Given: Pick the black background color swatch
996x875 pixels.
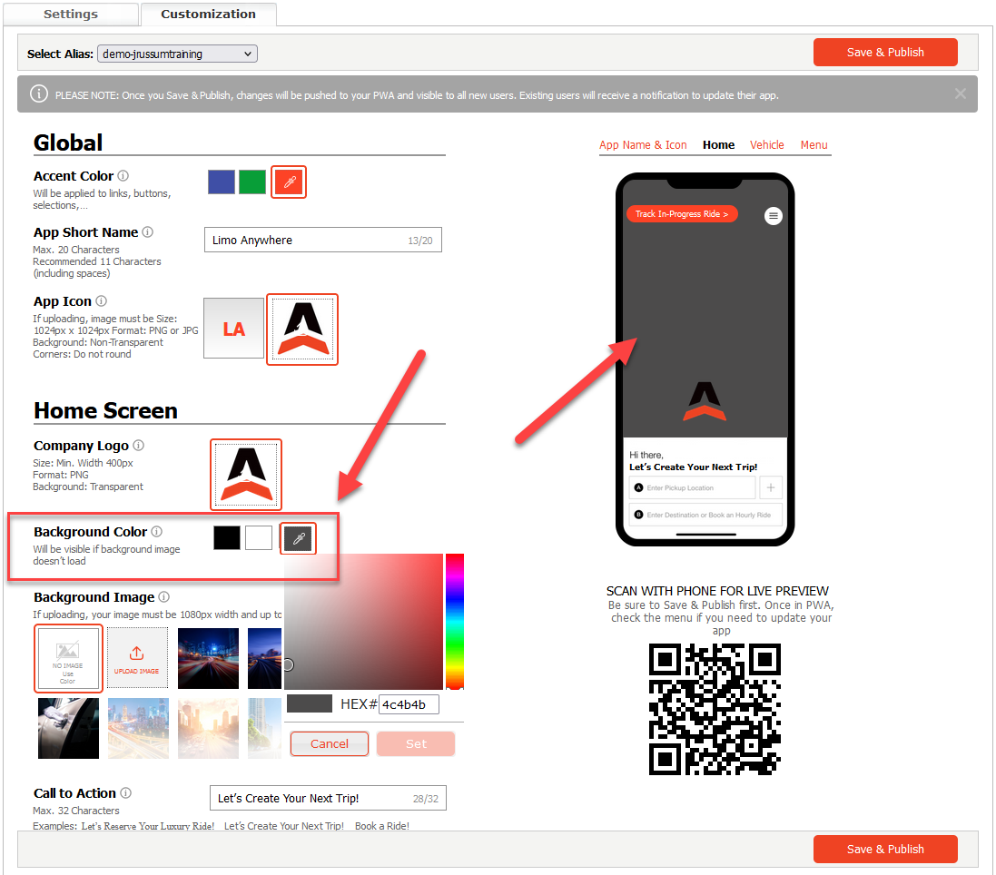Looking at the screenshot, I should 227,537.
